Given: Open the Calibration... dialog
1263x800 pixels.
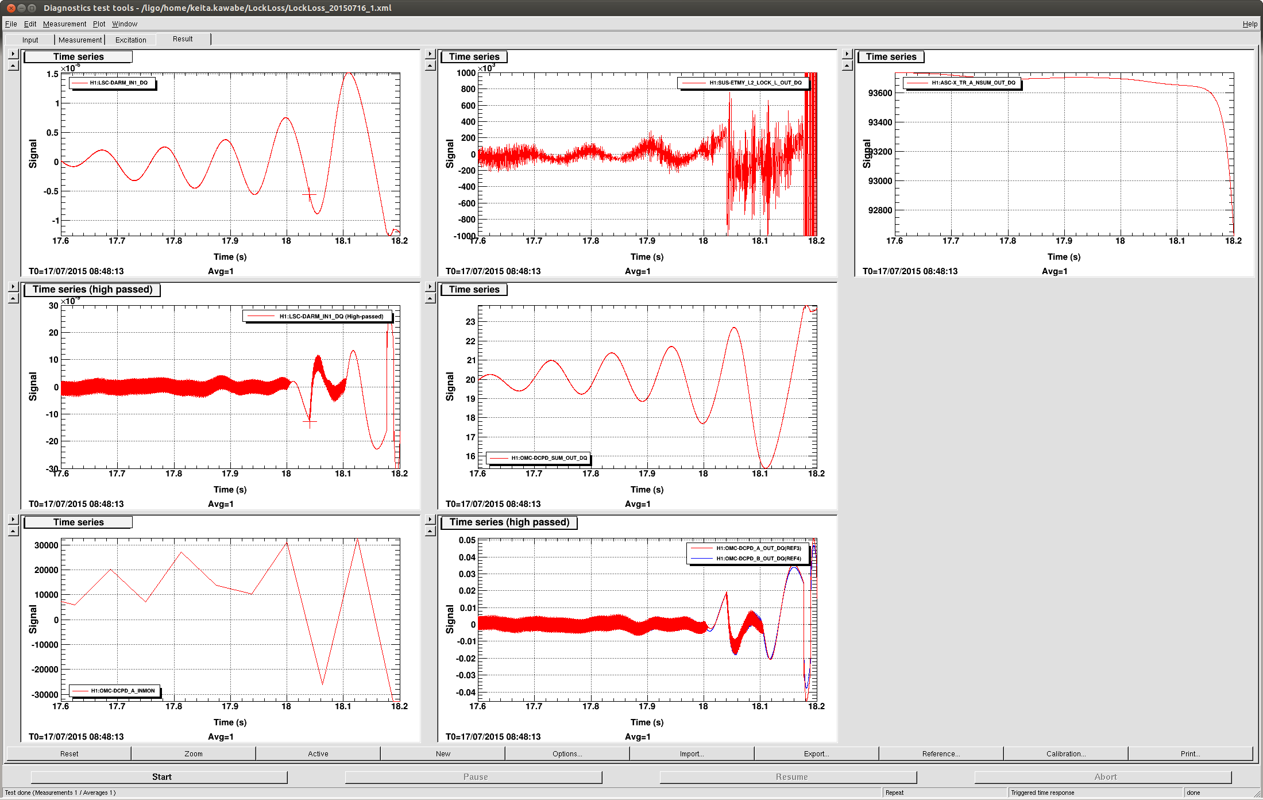Looking at the screenshot, I should coord(1066,753).
